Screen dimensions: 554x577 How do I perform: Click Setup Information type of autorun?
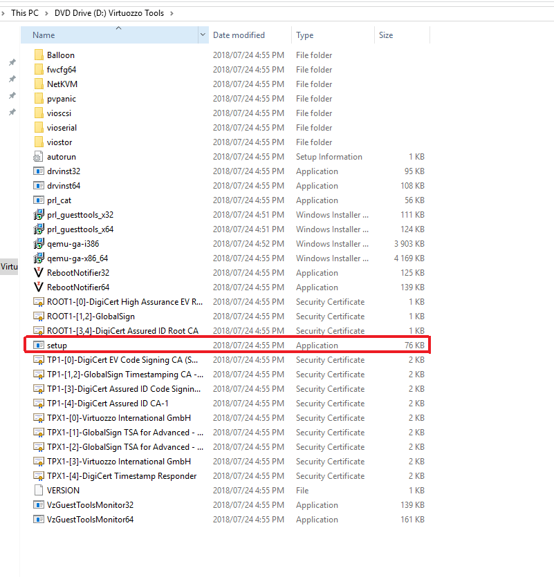tap(329, 156)
